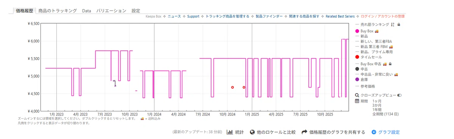This screenshot has width=454, height=139.
Task: Open the Support link
Action: tap(193, 16)
